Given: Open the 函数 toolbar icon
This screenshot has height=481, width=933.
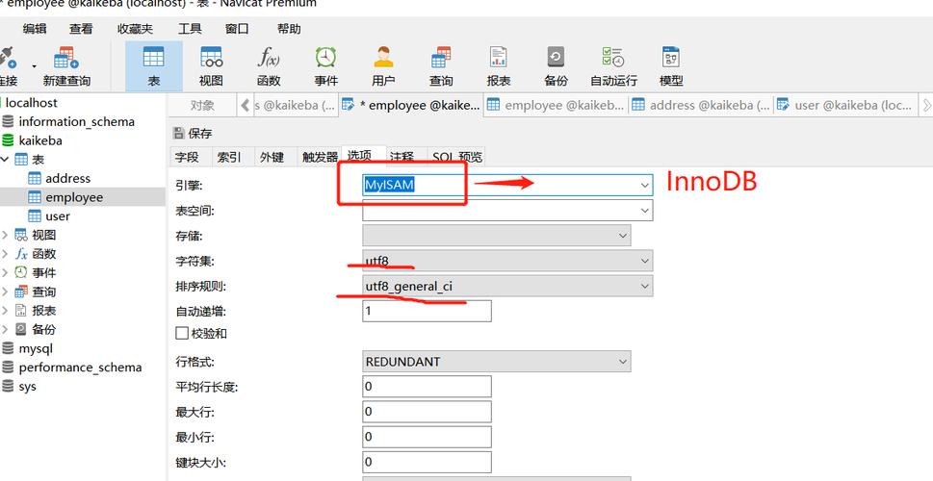Looking at the screenshot, I should point(269,58).
